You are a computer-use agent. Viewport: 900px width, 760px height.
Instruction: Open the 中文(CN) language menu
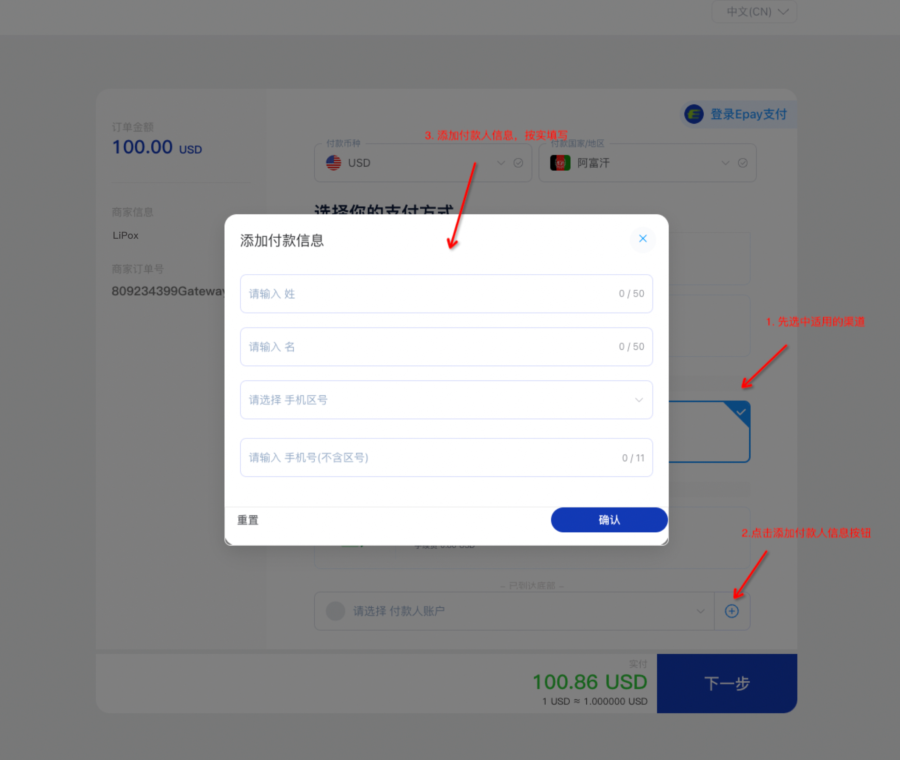click(755, 12)
